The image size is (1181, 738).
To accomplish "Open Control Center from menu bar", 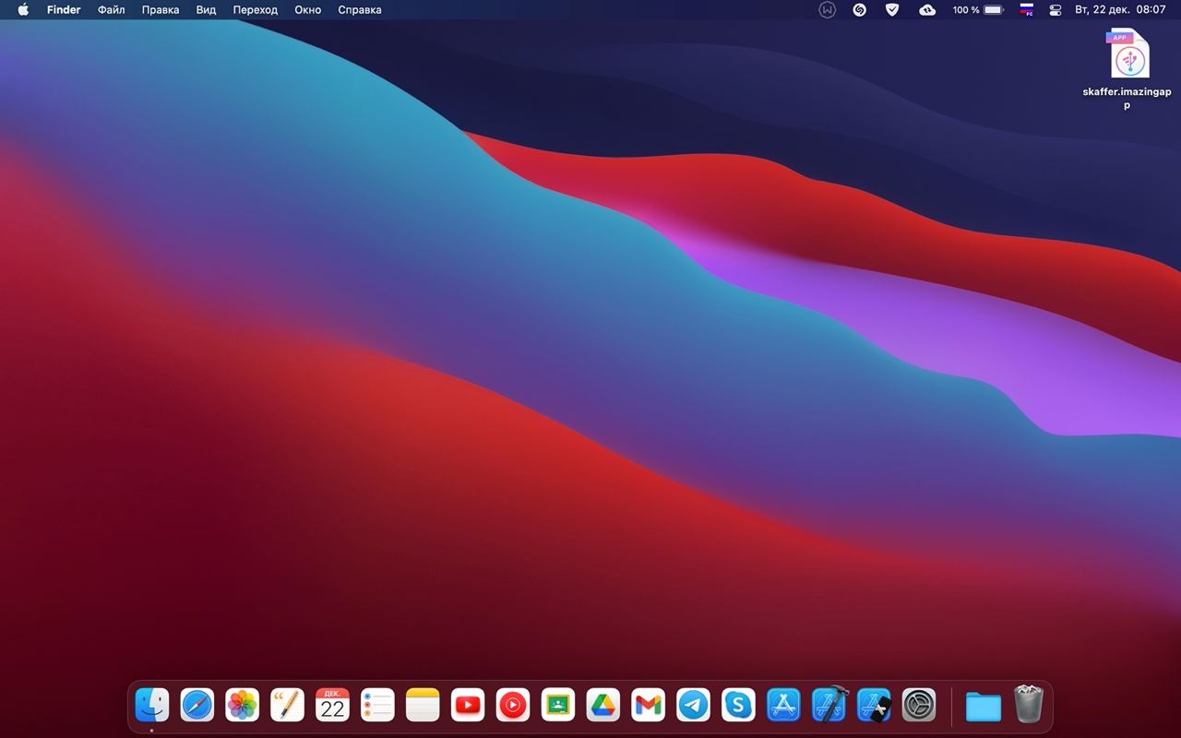I will [1056, 10].
